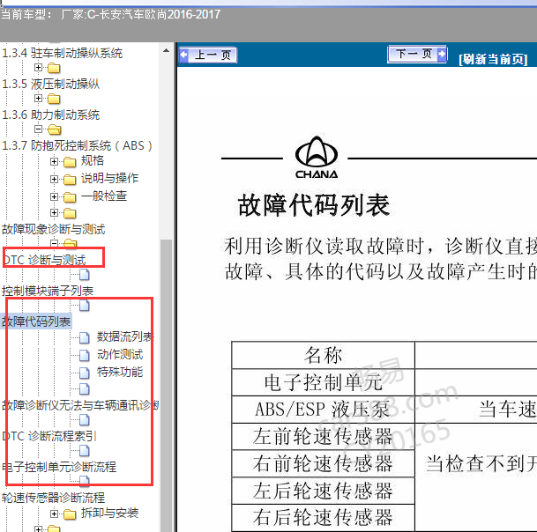Collapse the minus box just above DTC 诊断与测试
Screen dimensions: 537x532
click(x=54, y=243)
